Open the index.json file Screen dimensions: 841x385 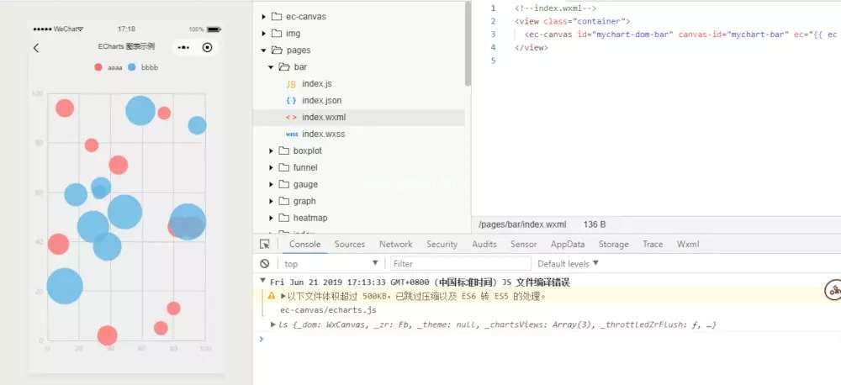pyautogui.click(x=321, y=101)
